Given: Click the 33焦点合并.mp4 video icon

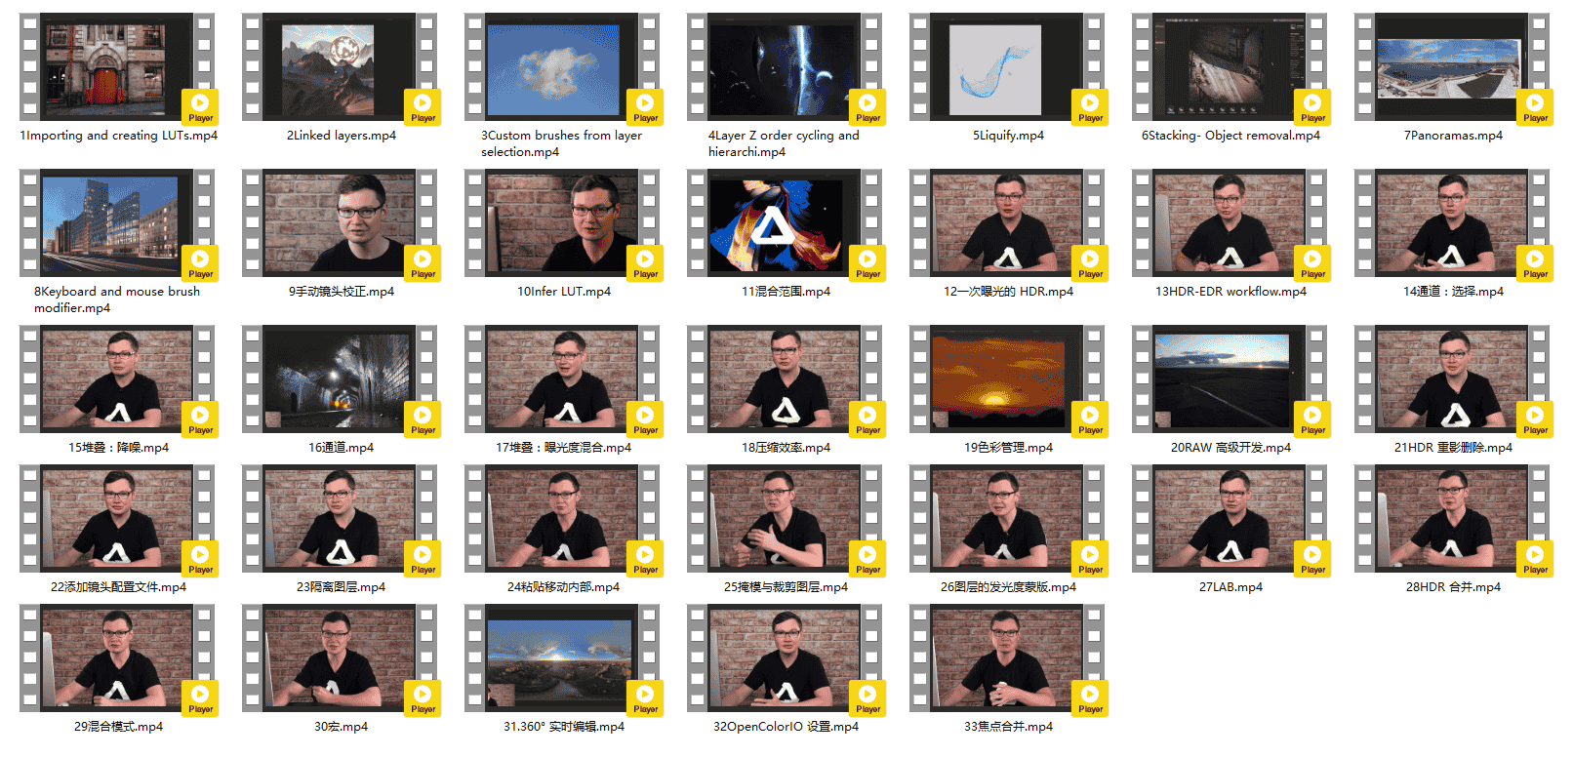Looking at the screenshot, I should pyautogui.click(x=1007, y=658).
